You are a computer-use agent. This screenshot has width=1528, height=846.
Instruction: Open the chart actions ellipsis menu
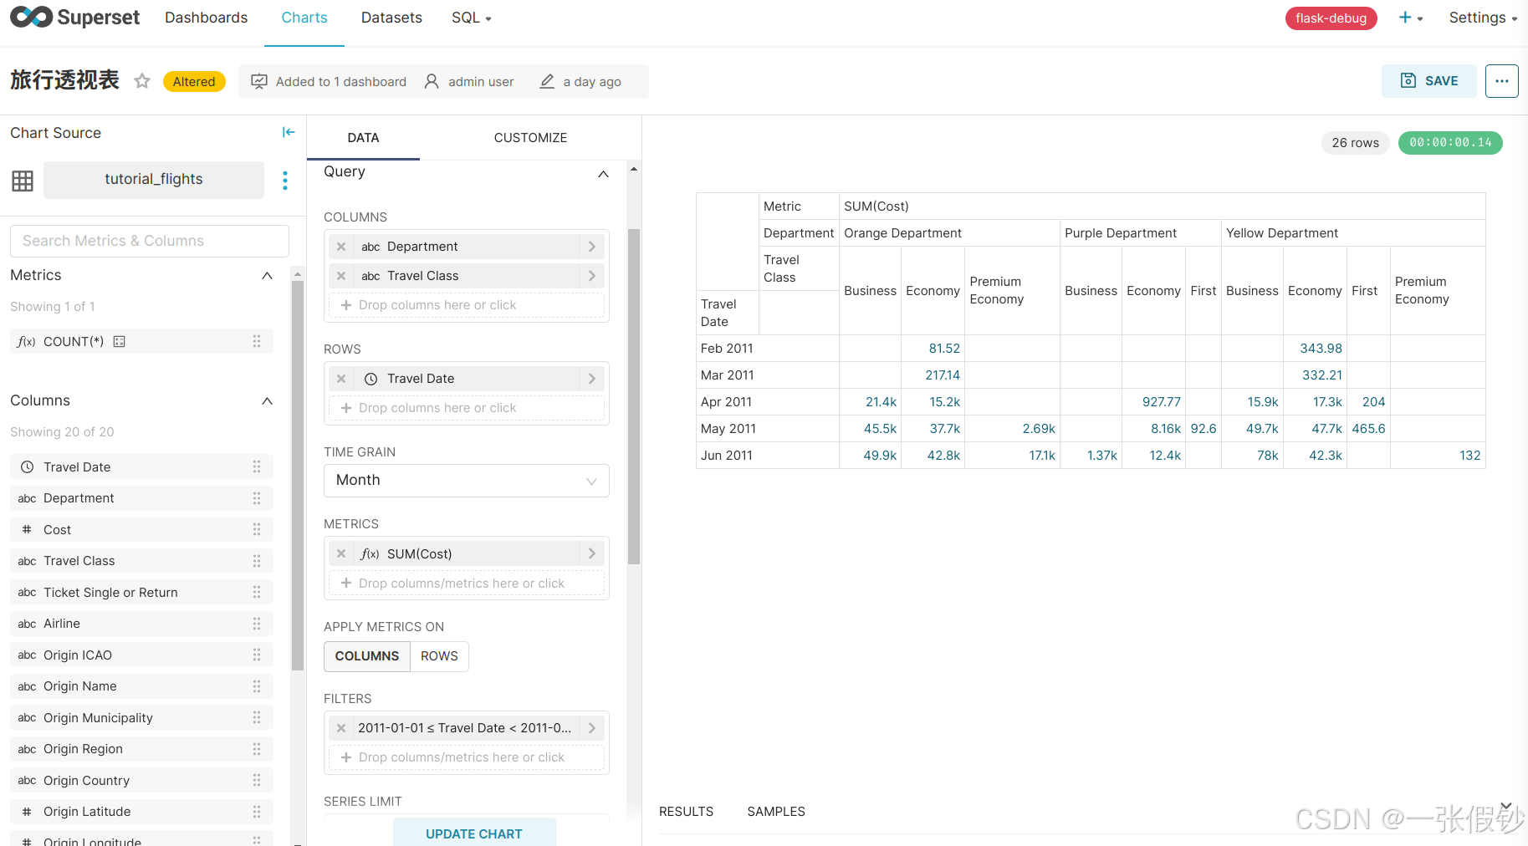tap(1501, 81)
